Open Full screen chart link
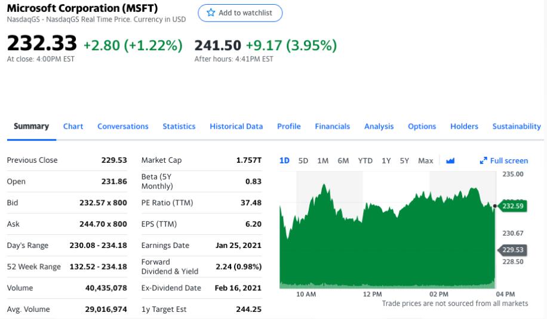Image resolution: width=547 pixels, height=319 pixels. (x=504, y=160)
